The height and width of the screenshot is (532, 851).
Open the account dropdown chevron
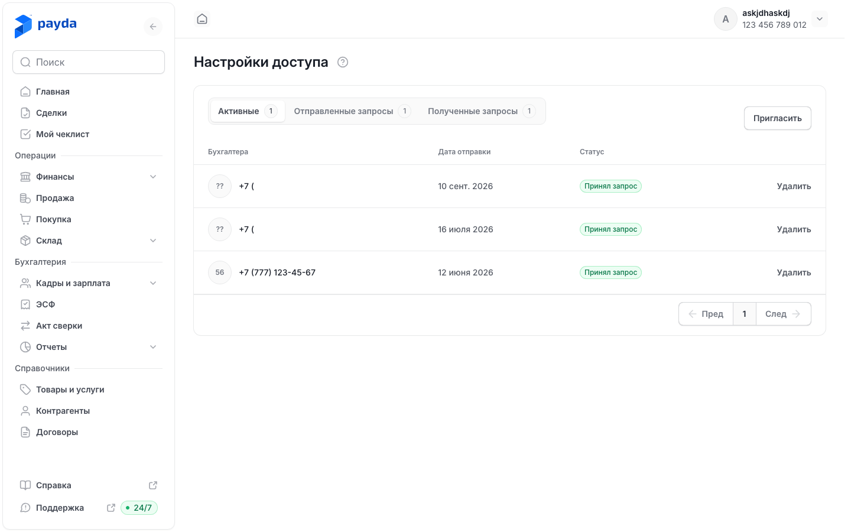click(x=820, y=19)
